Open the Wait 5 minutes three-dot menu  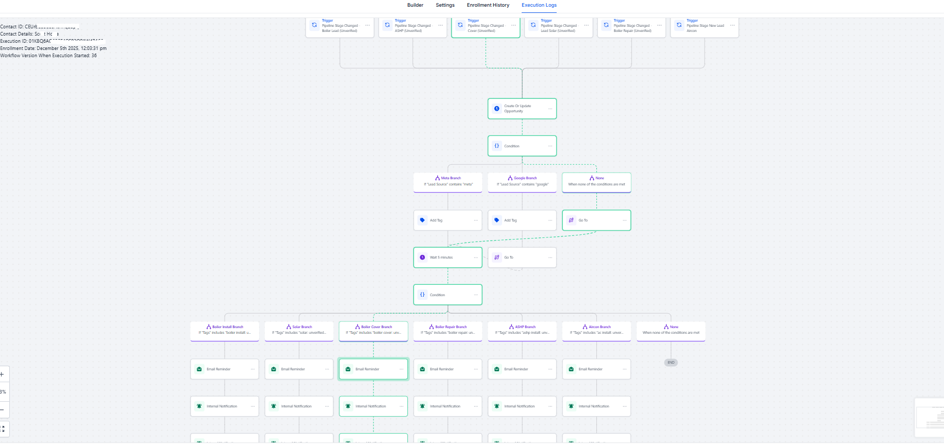[x=476, y=258]
